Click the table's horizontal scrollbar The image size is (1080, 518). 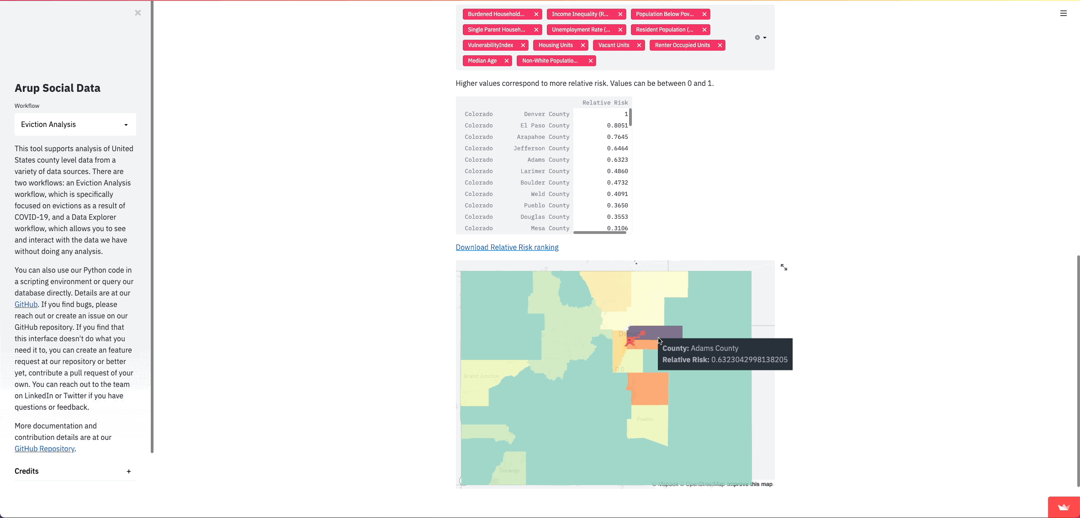[x=599, y=233]
